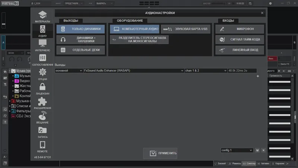
Task: Switch to the Сэмплер bottom tab
Action: coord(249,164)
